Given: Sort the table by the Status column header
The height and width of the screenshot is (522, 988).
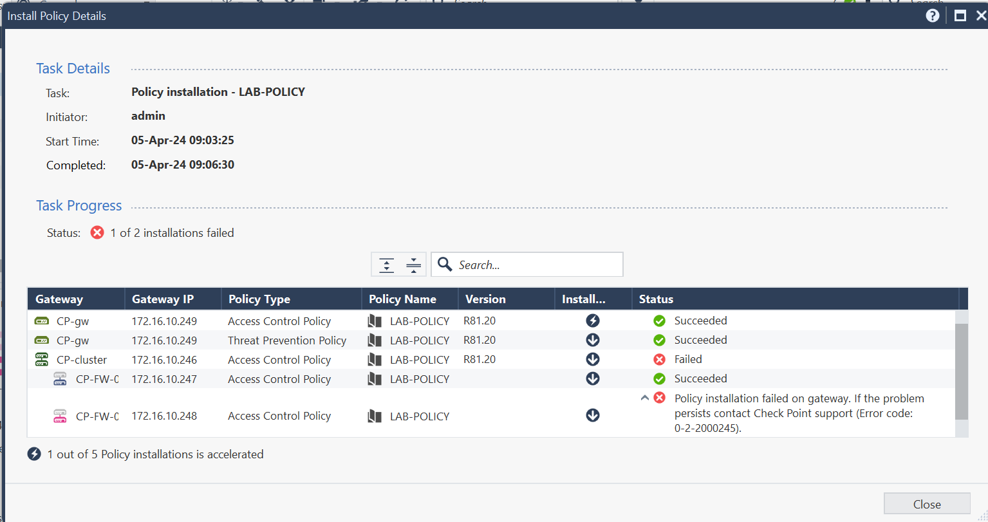Looking at the screenshot, I should [x=656, y=299].
